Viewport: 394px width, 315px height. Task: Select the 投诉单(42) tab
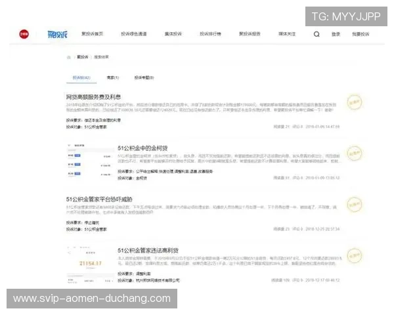81,77
